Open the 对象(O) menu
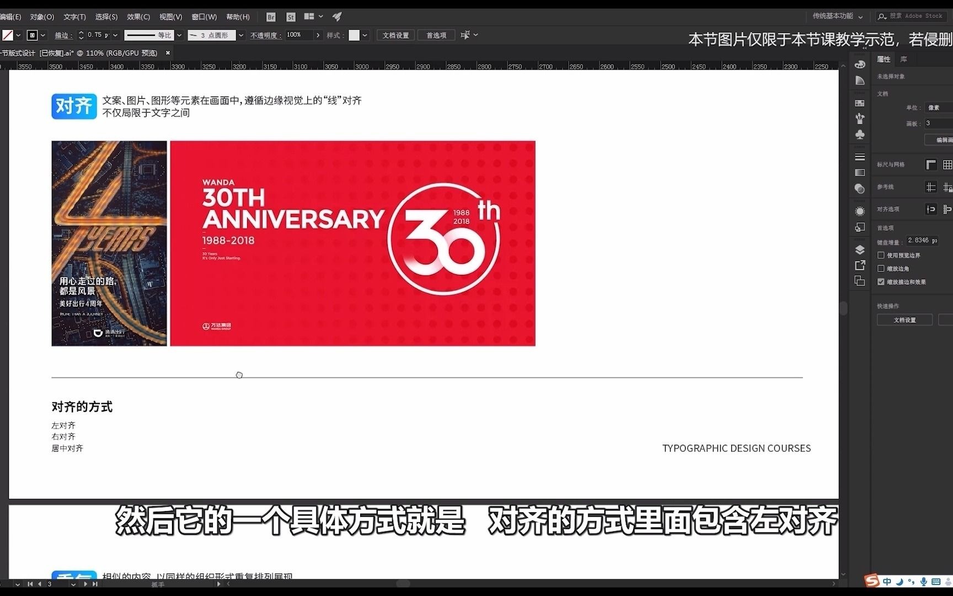 click(x=42, y=17)
